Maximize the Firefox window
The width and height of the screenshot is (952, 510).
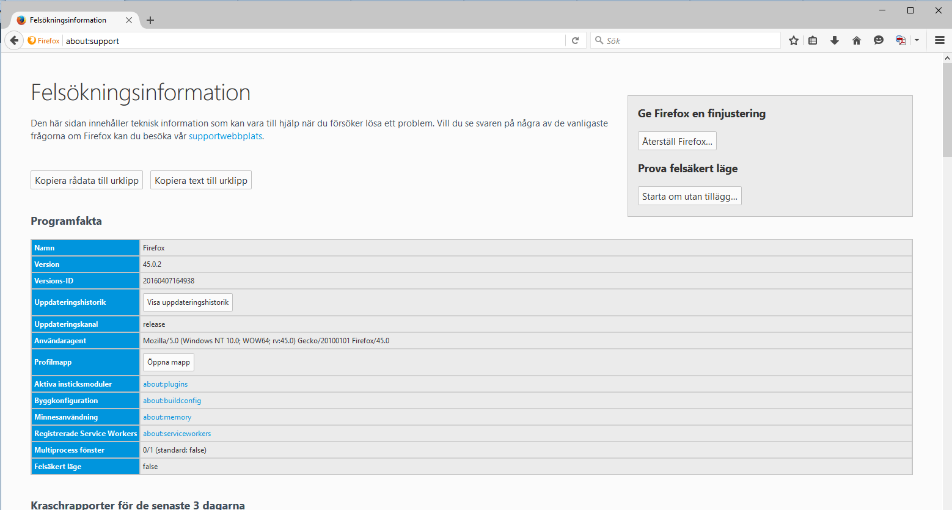(910, 10)
